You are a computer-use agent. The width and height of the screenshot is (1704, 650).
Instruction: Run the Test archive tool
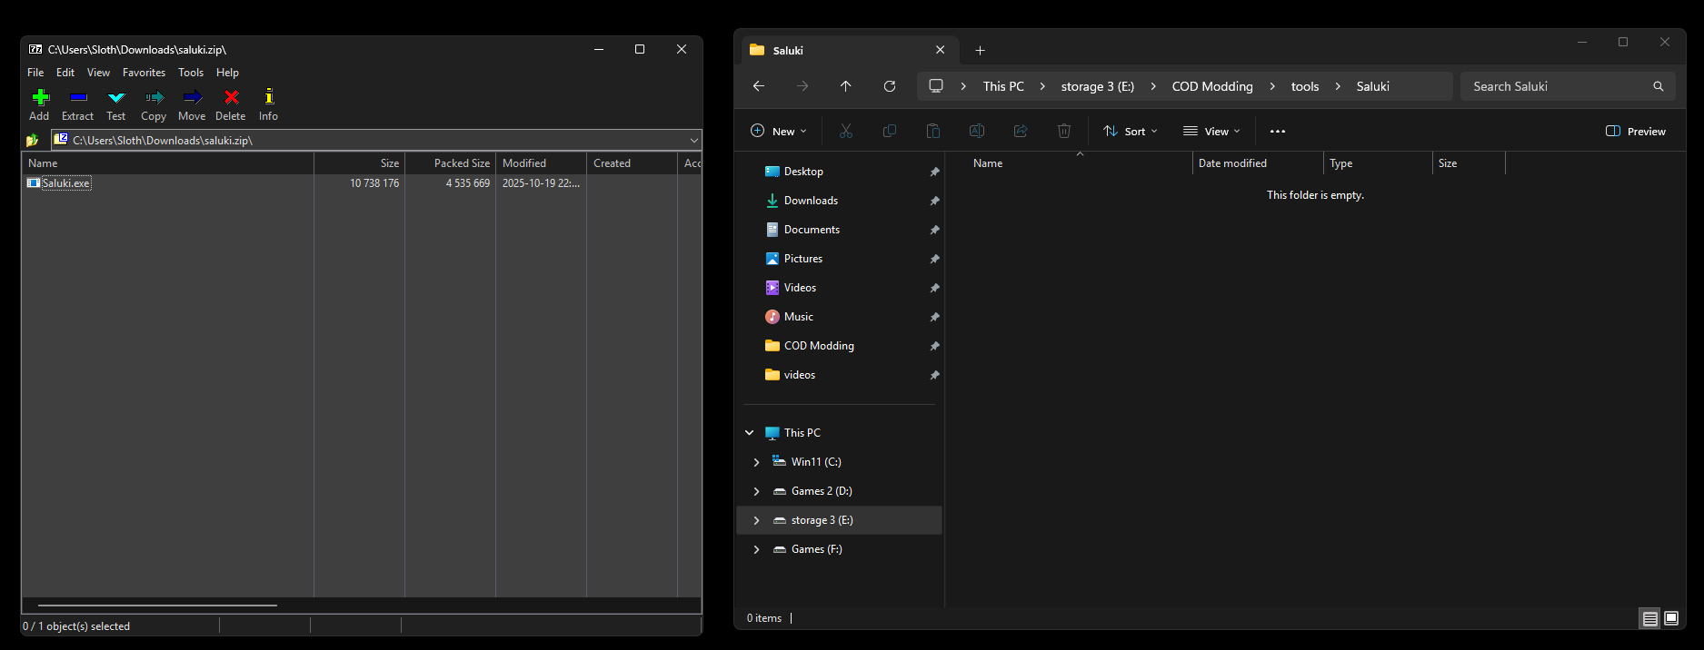[116, 103]
